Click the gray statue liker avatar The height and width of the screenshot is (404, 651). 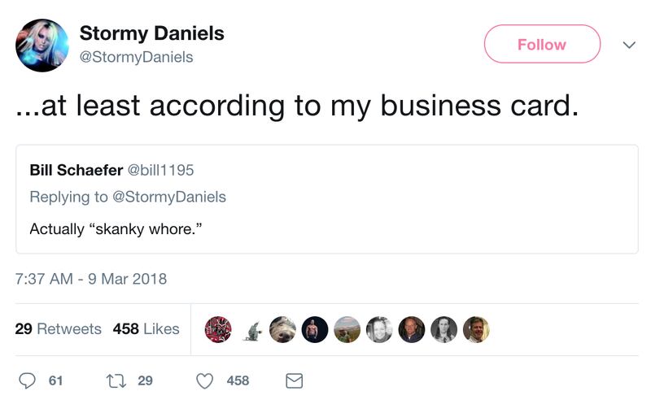(252, 331)
